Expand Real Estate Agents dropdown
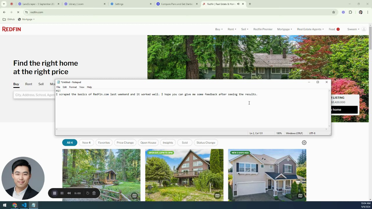Image resolution: width=372 pixels, height=209 pixels. click(310, 29)
